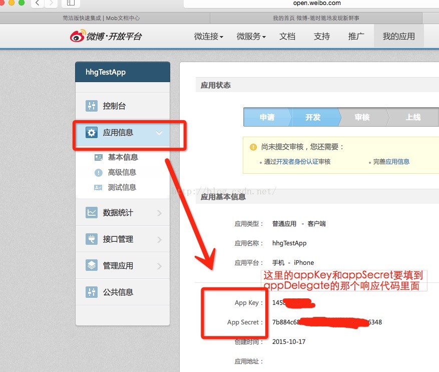The height and width of the screenshot is (372, 439).
Task: Click the 应用地址 label
Action: pyautogui.click(x=249, y=361)
